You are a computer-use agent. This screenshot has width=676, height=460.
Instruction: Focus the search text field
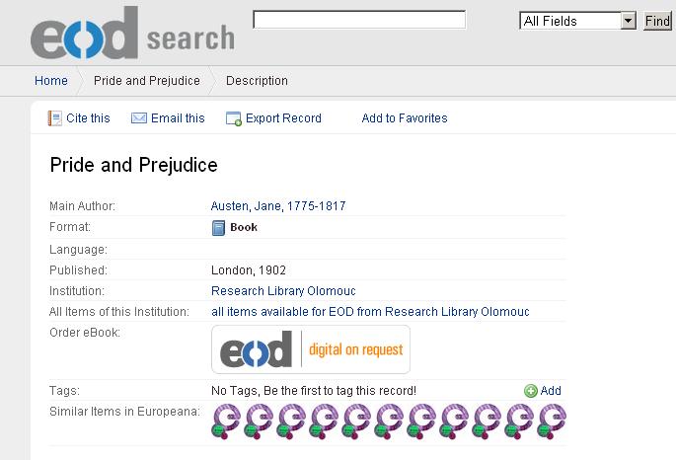(359, 20)
